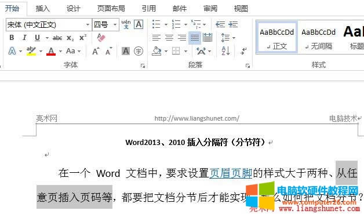Open the 插入 tab
364x214 pixels.
43,9
